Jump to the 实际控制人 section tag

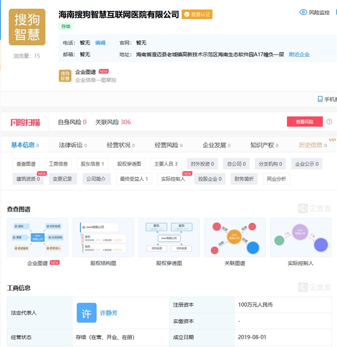[173, 179]
